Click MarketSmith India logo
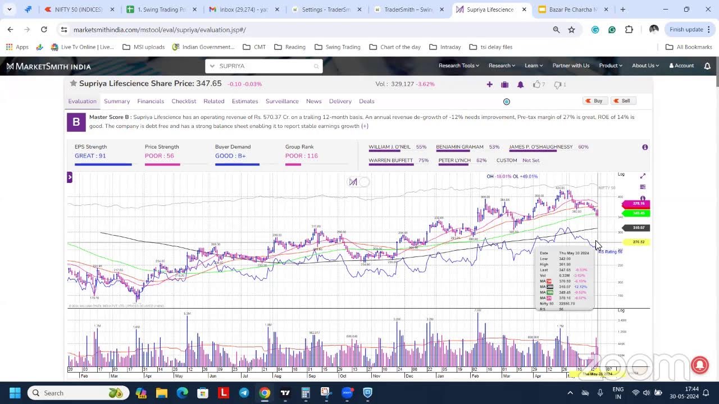 (49, 66)
